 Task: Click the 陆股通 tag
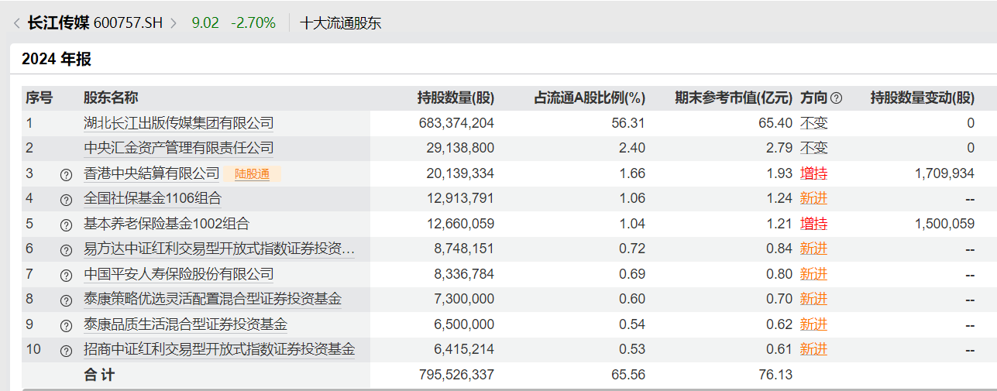tap(252, 174)
